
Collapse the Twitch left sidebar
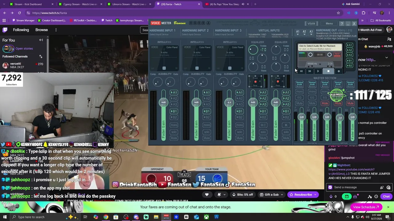click(x=41, y=40)
